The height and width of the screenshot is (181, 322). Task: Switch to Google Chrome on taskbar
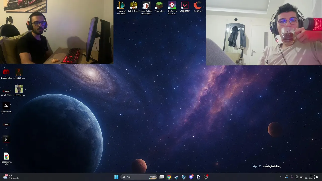coord(169,177)
